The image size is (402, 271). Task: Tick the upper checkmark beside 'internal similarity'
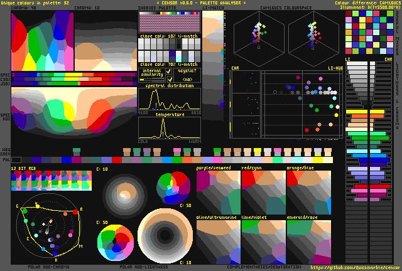[169, 71]
